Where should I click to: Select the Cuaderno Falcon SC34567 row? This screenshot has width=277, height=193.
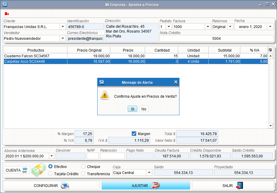click(x=27, y=56)
